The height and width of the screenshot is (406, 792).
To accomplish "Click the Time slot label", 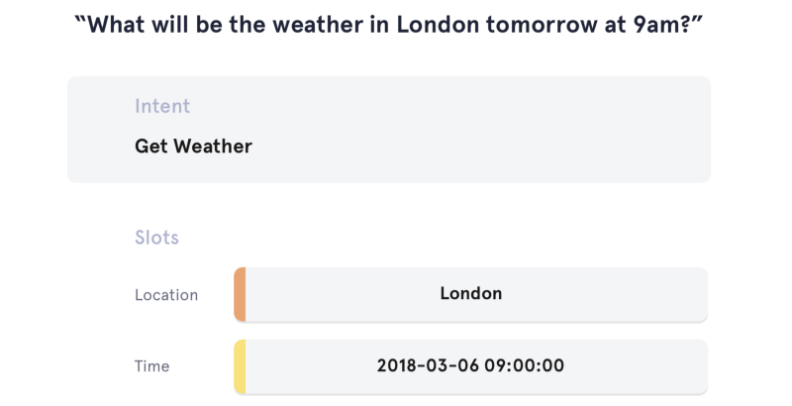I will 152,366.
